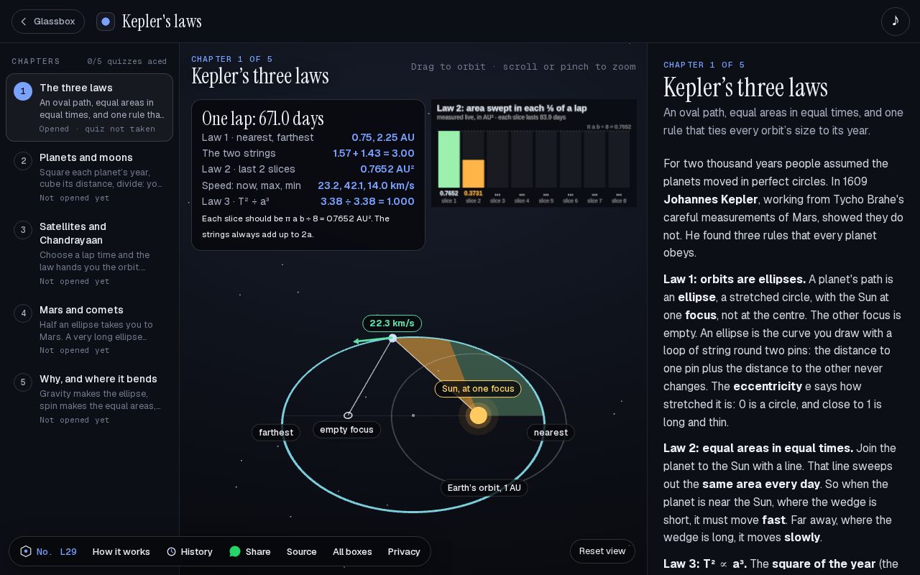Click the empty focus ring marker on the orbit
The height and width of the screenshot is (575, 920).
coord(349,415)
